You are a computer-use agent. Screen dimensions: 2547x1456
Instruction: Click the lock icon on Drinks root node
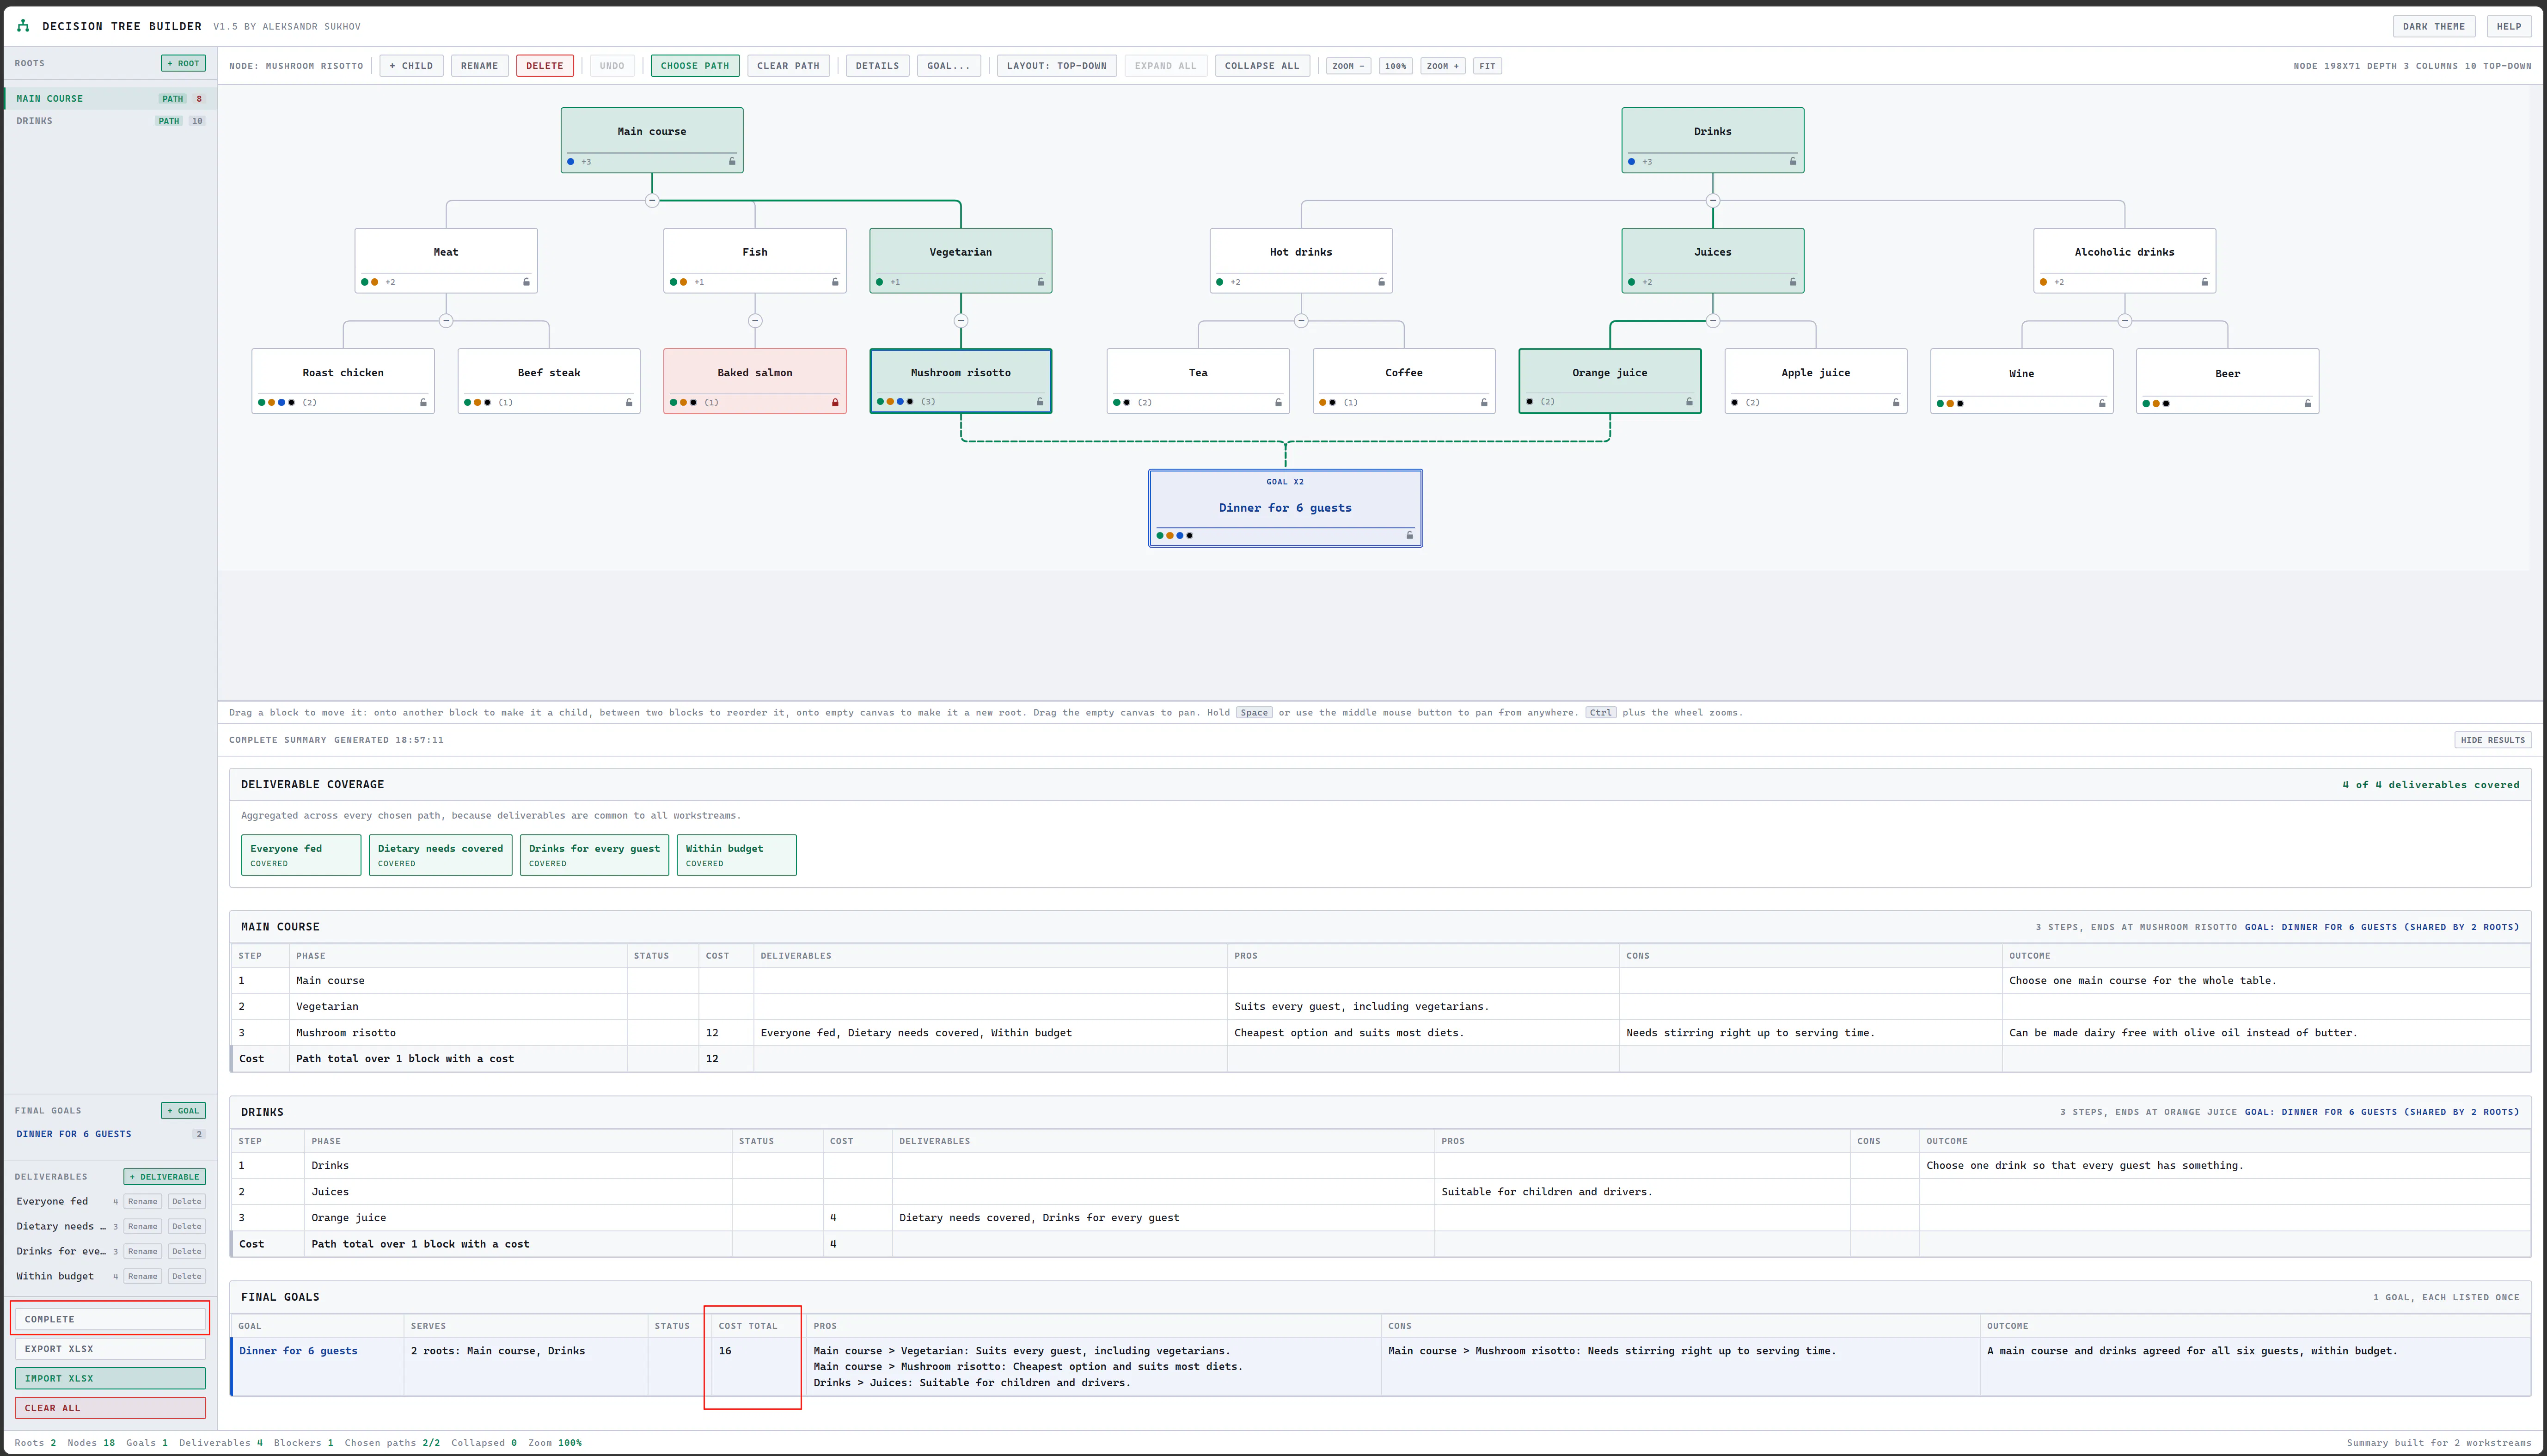click(x=1793, y=161)
